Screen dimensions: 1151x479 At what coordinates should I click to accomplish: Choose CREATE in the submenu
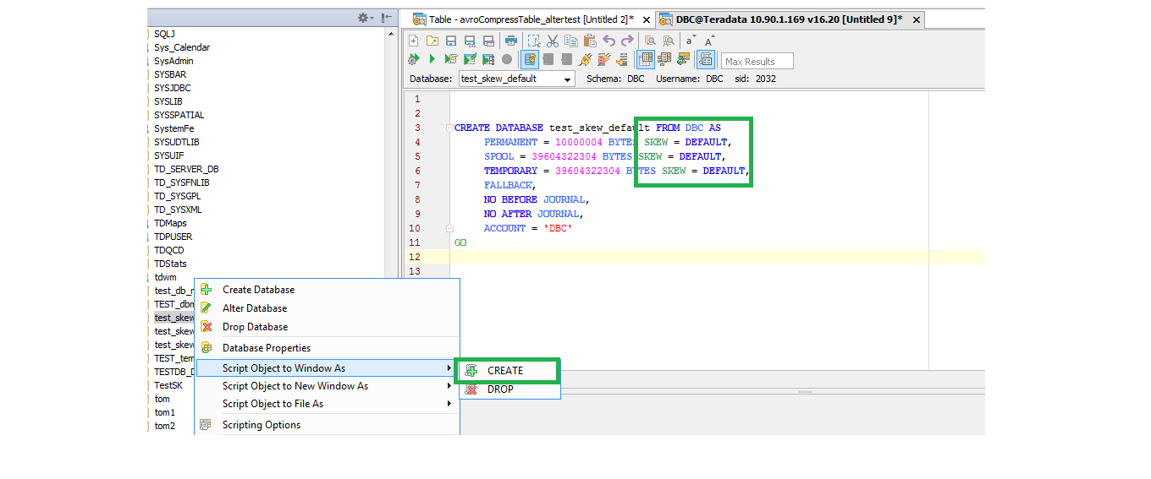509,371
